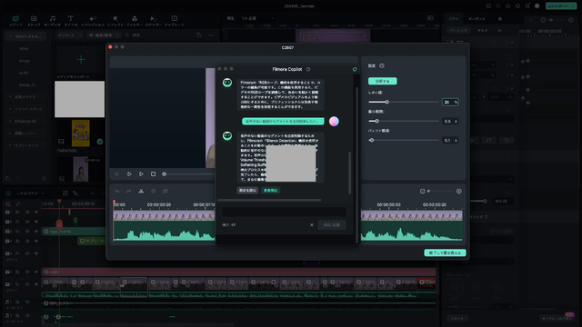Open the Stock tab in the main toolbar

point(34,21)
